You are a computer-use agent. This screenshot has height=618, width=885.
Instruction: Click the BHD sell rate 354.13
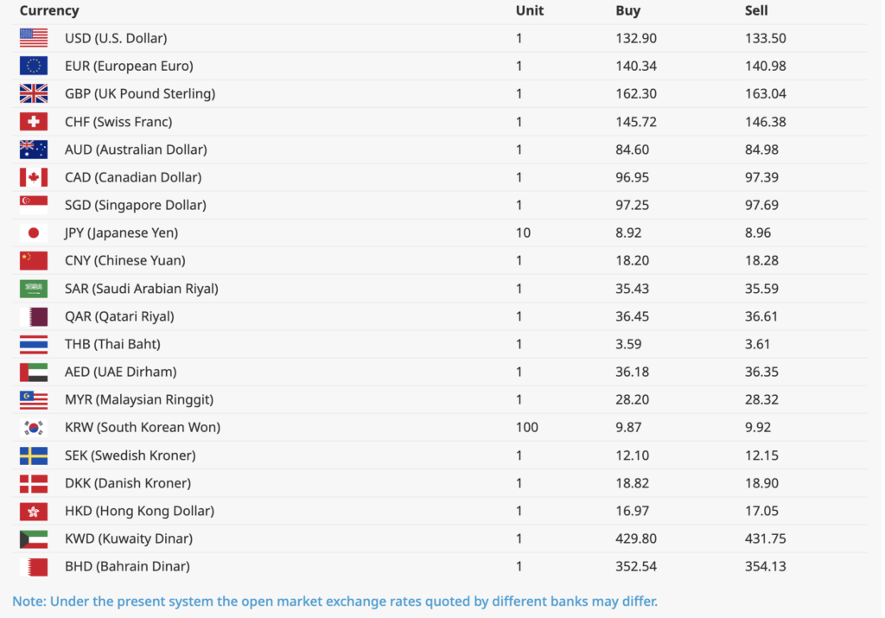click(x=765, y=566)
